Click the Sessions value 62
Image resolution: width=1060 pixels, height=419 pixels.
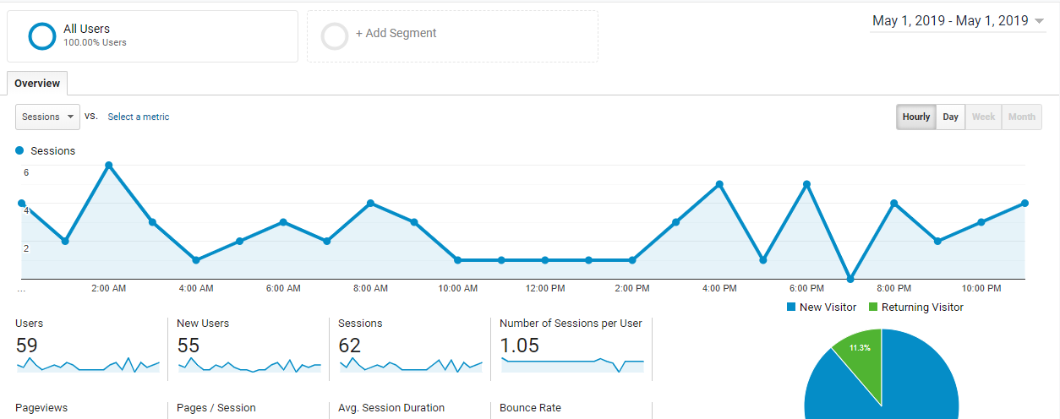350,346
